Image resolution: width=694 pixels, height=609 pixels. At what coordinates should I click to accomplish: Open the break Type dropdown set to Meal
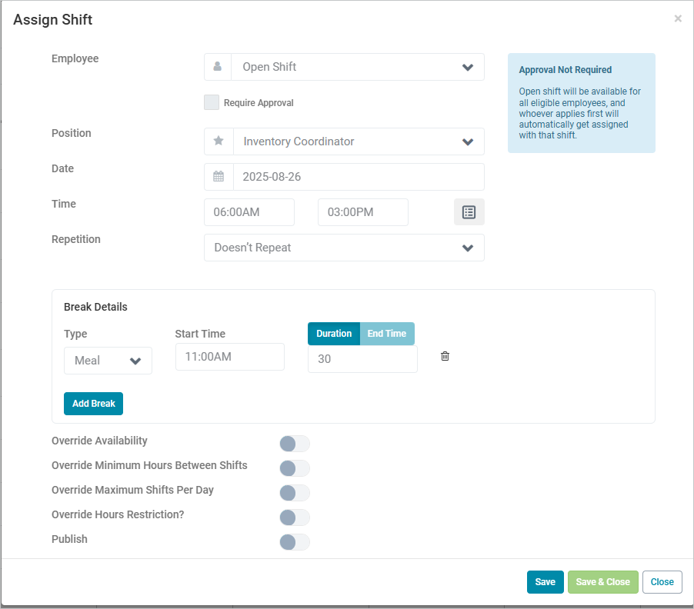(108, 361)
